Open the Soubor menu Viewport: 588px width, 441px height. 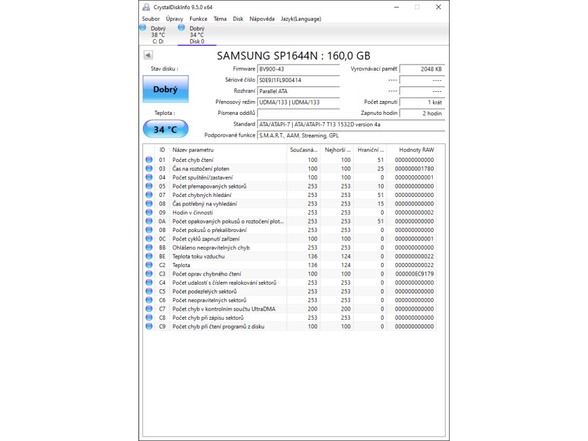150,19
